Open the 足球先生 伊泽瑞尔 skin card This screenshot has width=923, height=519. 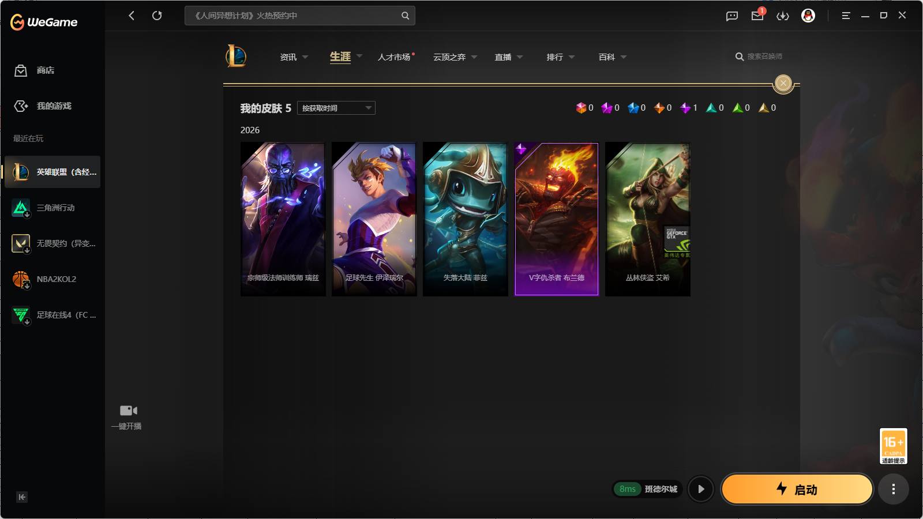[x=374, y=219]
